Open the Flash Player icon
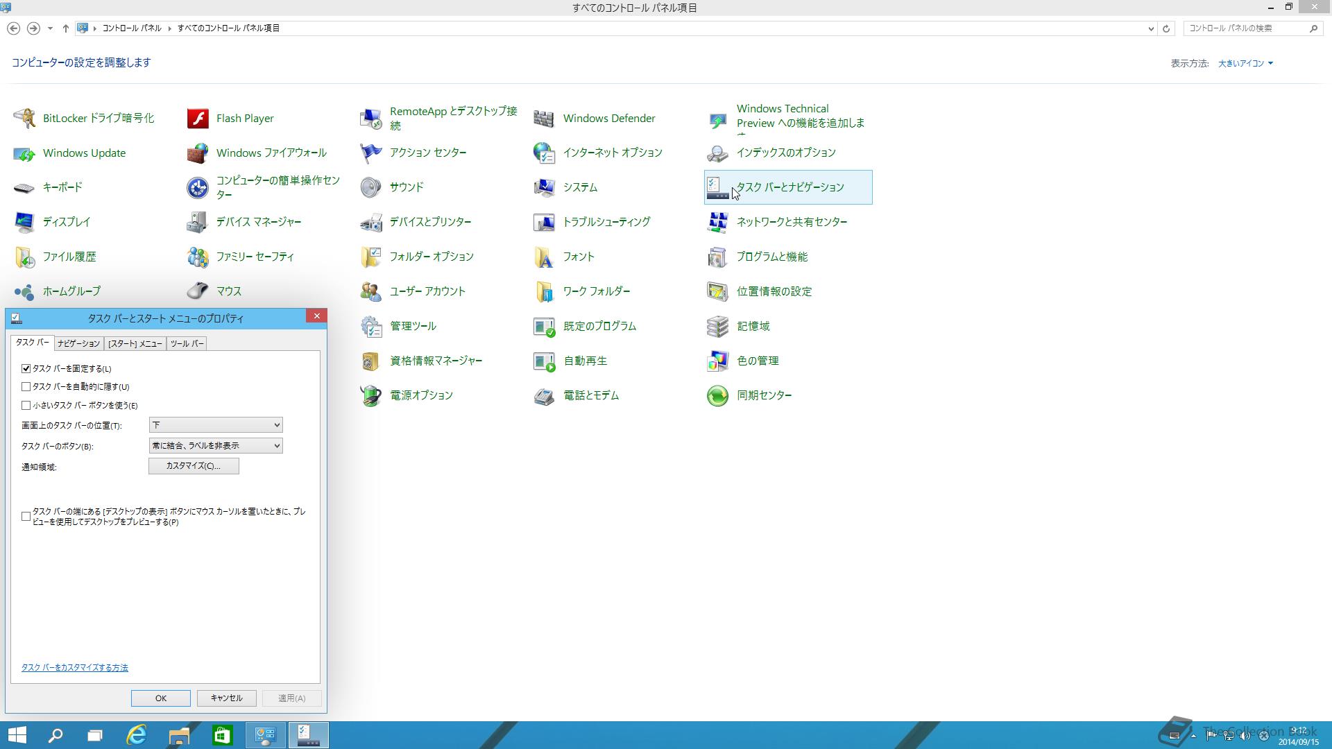Image resolution: width=1332 pixels, height=749 pixels. 198,119
